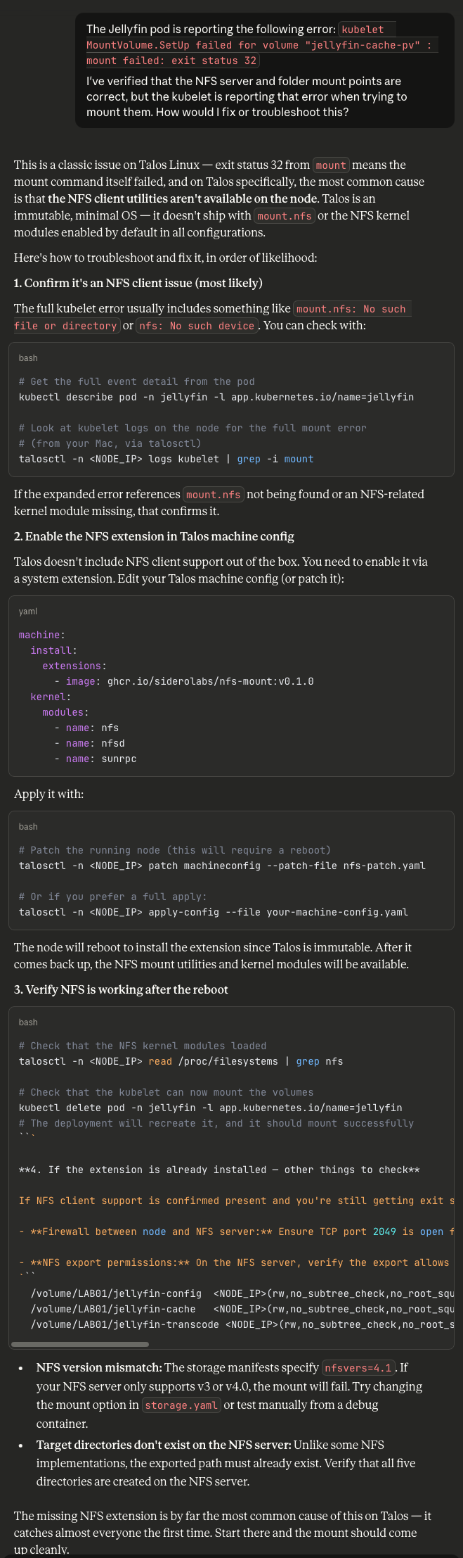Click the "nfs: No such device" inline code
Viewport: 463px width, 1558px height.
coord(196,326)
